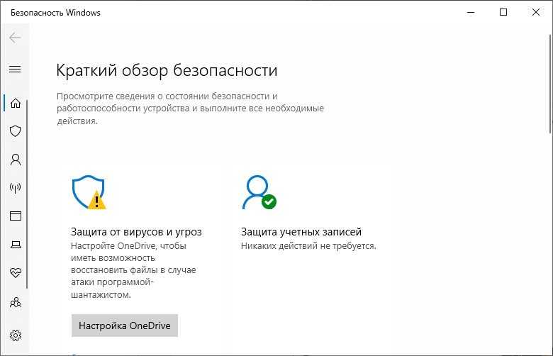553x356 pixels.
Task: Open Account protection person icon in sidebar
Action: pyautogui.click(x=16, y=160)
